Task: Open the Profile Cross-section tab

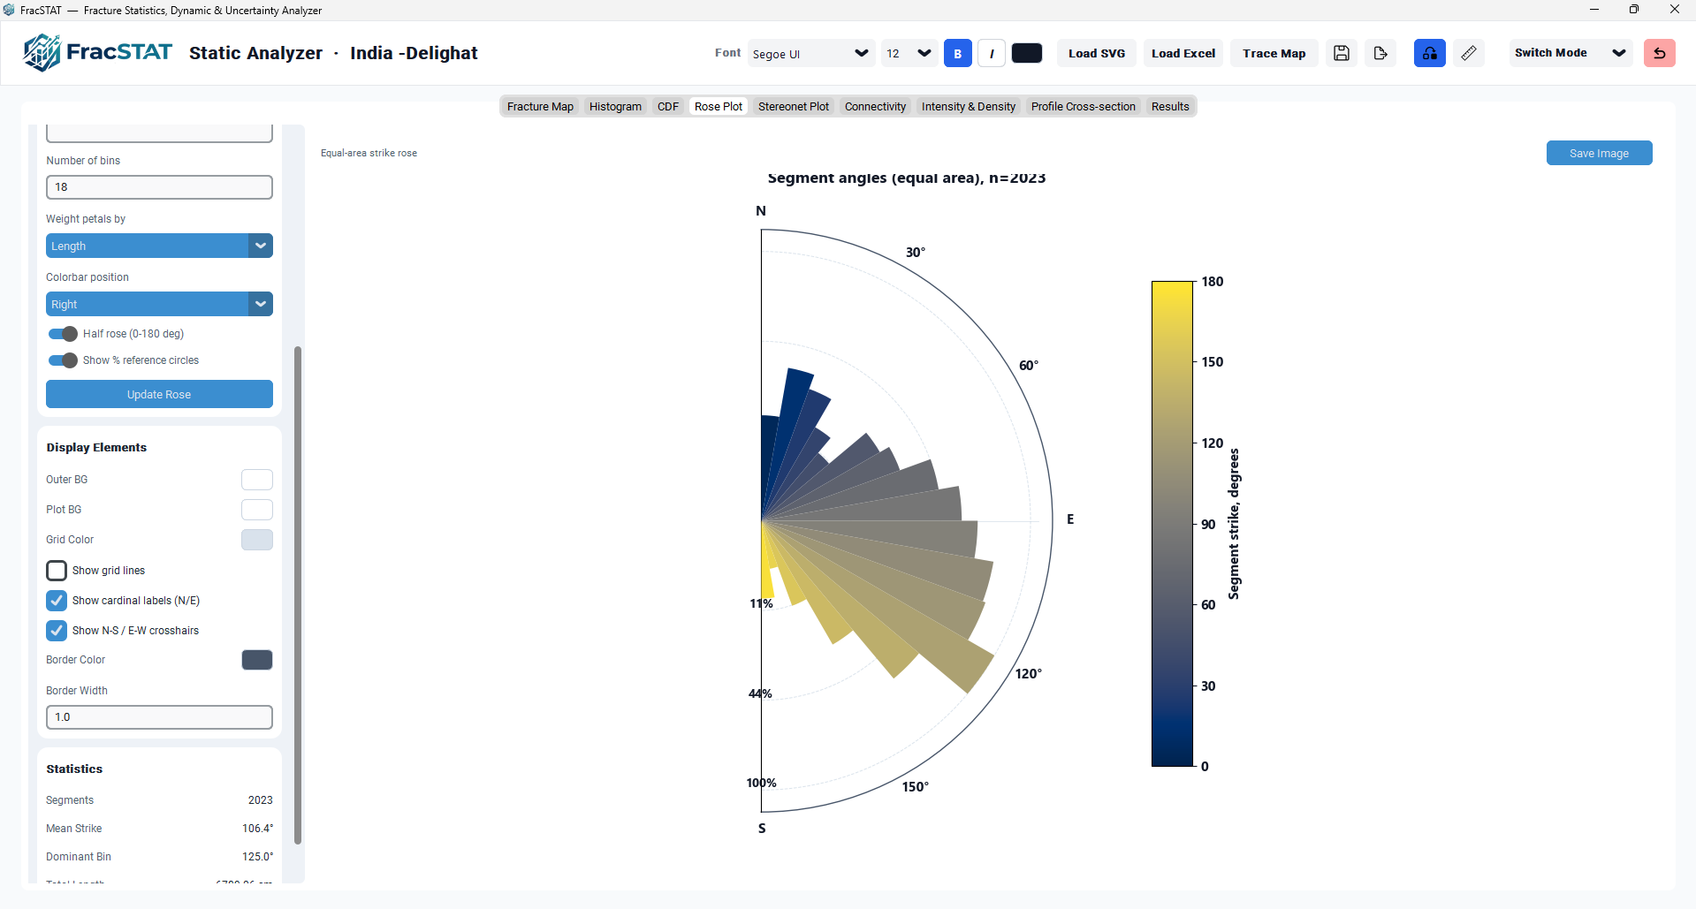Action: (1084, 107)
